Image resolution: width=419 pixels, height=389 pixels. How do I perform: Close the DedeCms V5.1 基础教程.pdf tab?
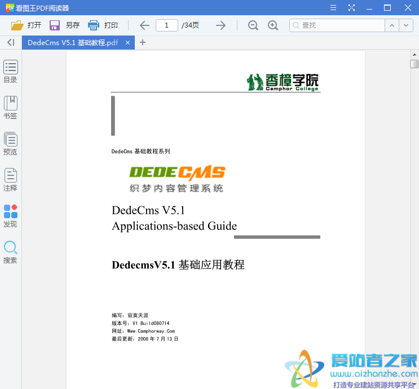coord(128,43)
